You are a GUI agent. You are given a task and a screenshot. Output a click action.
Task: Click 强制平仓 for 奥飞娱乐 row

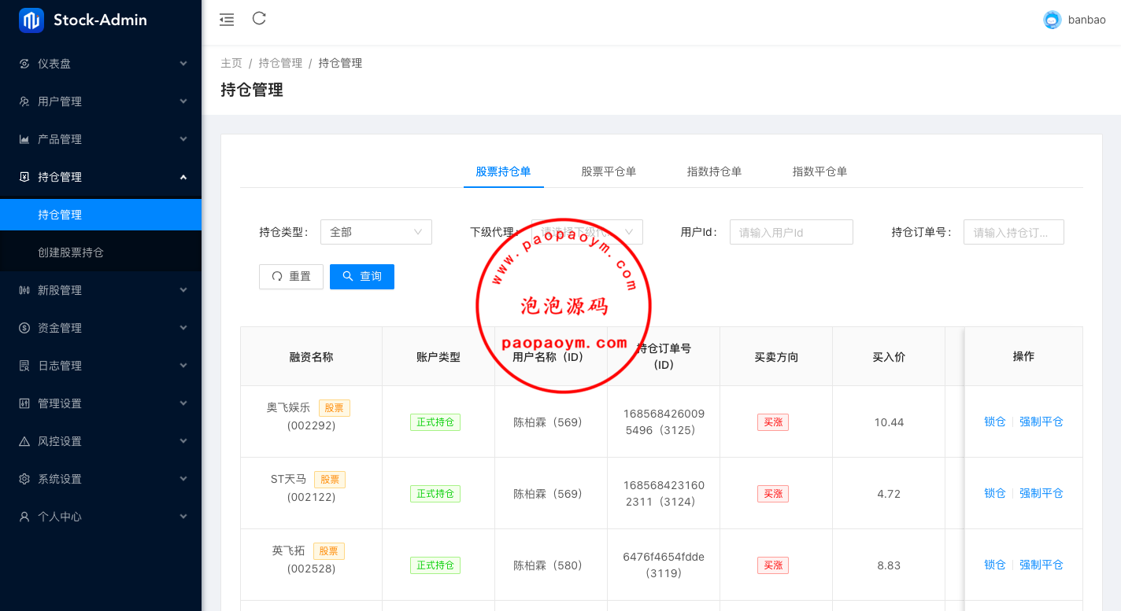pyautogui.click(x=1041, y=421)
